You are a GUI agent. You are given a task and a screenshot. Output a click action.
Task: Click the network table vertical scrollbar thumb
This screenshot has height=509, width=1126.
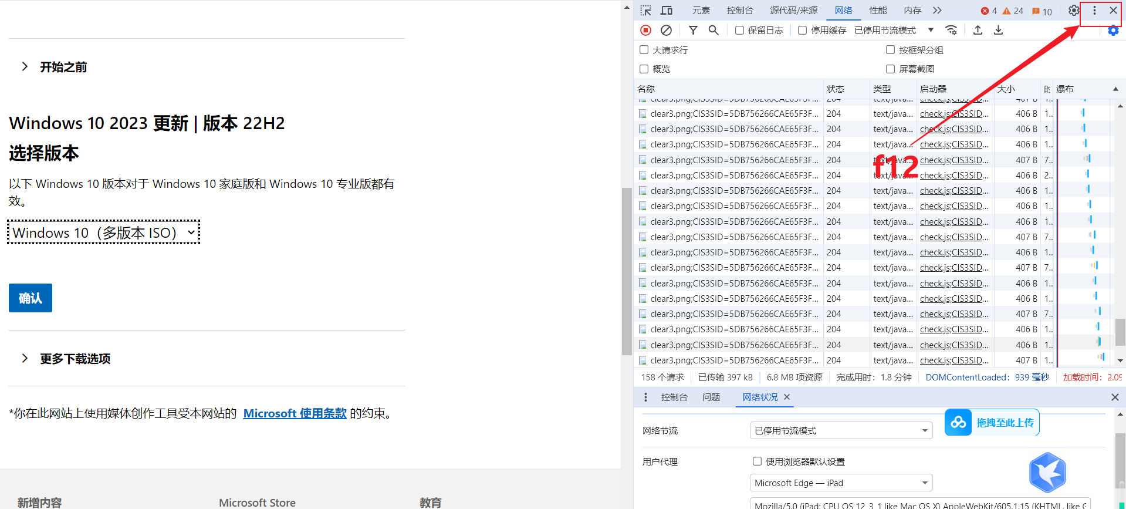click(1120, 332)
